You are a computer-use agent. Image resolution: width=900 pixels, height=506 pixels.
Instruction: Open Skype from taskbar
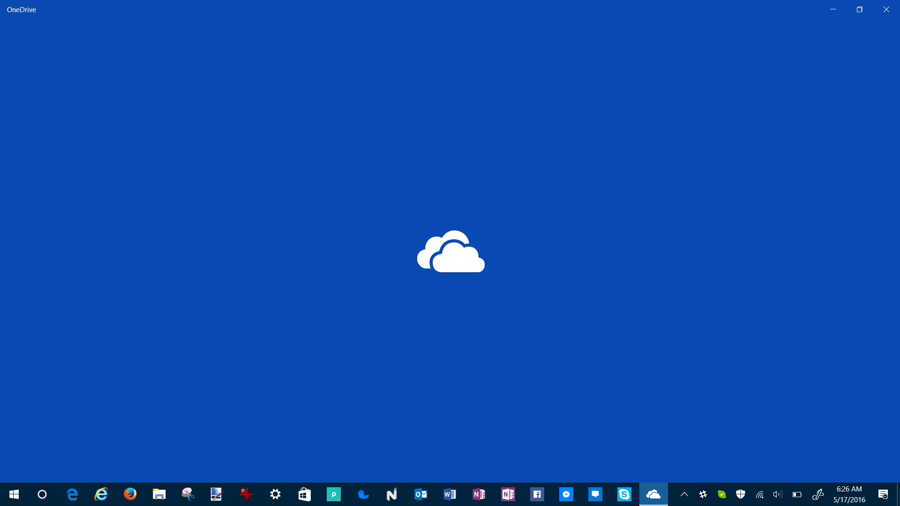tap(624, 494)
